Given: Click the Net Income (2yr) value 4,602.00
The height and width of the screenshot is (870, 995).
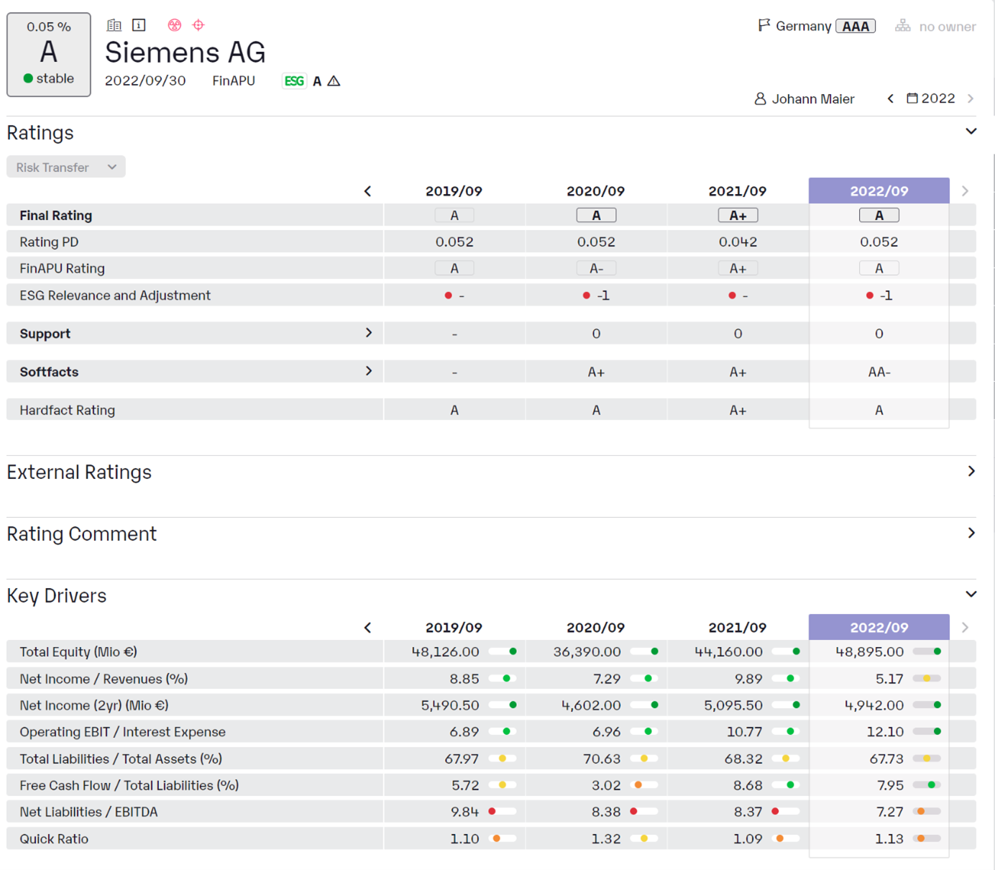Looking at the screenshot, I should [591, 705].
